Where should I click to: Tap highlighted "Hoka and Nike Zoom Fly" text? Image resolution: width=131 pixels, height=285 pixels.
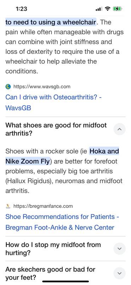point(62,156)
